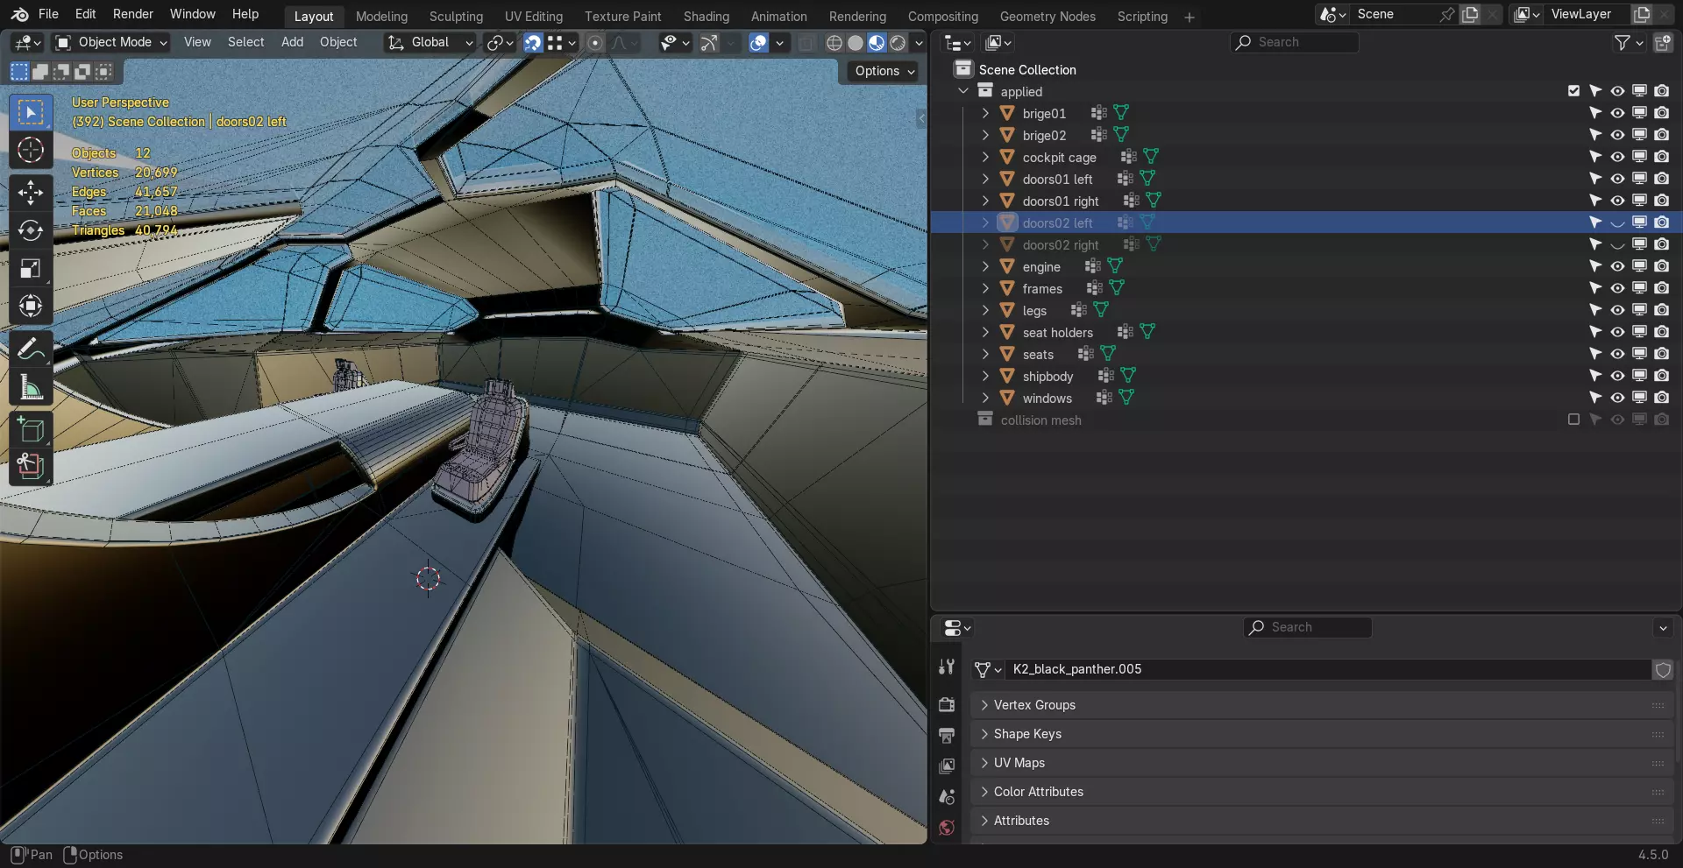Viewport: 1683px width, 868px height.
Task: Activate the Annotate tool
Action: 31,349
